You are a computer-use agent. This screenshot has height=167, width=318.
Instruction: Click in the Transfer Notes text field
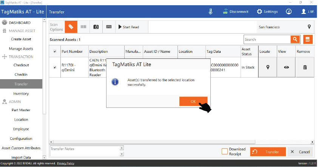point(84,151)
